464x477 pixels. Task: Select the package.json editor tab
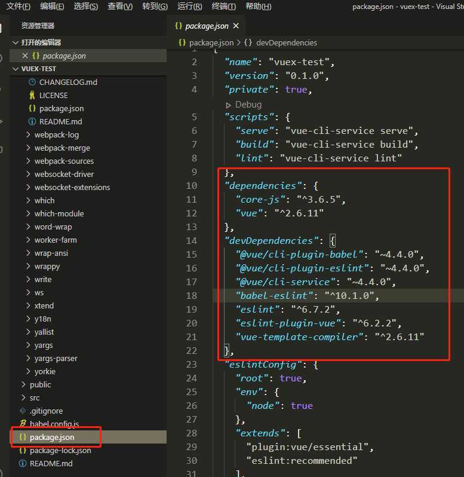(207, 26)
